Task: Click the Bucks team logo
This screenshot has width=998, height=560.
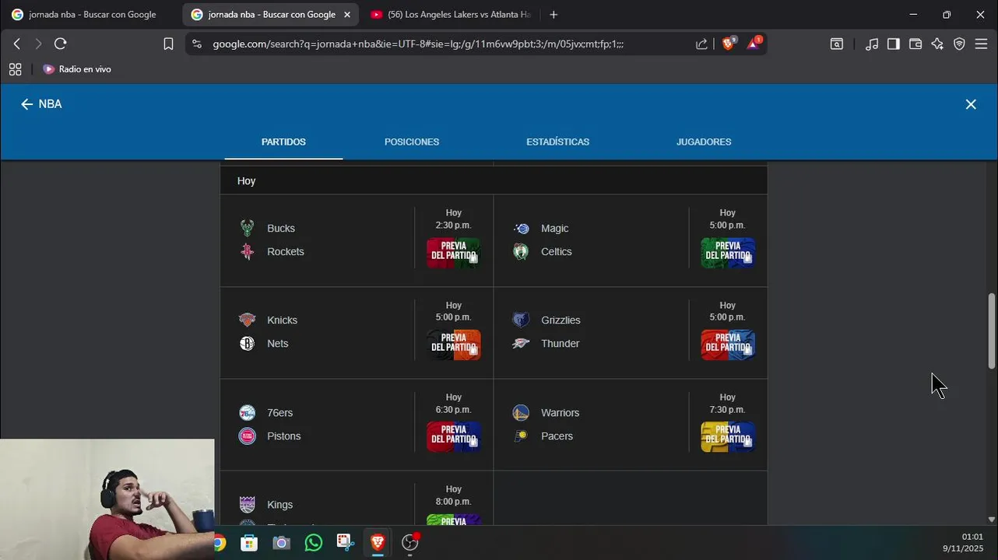Action: (x=247, y=228)
